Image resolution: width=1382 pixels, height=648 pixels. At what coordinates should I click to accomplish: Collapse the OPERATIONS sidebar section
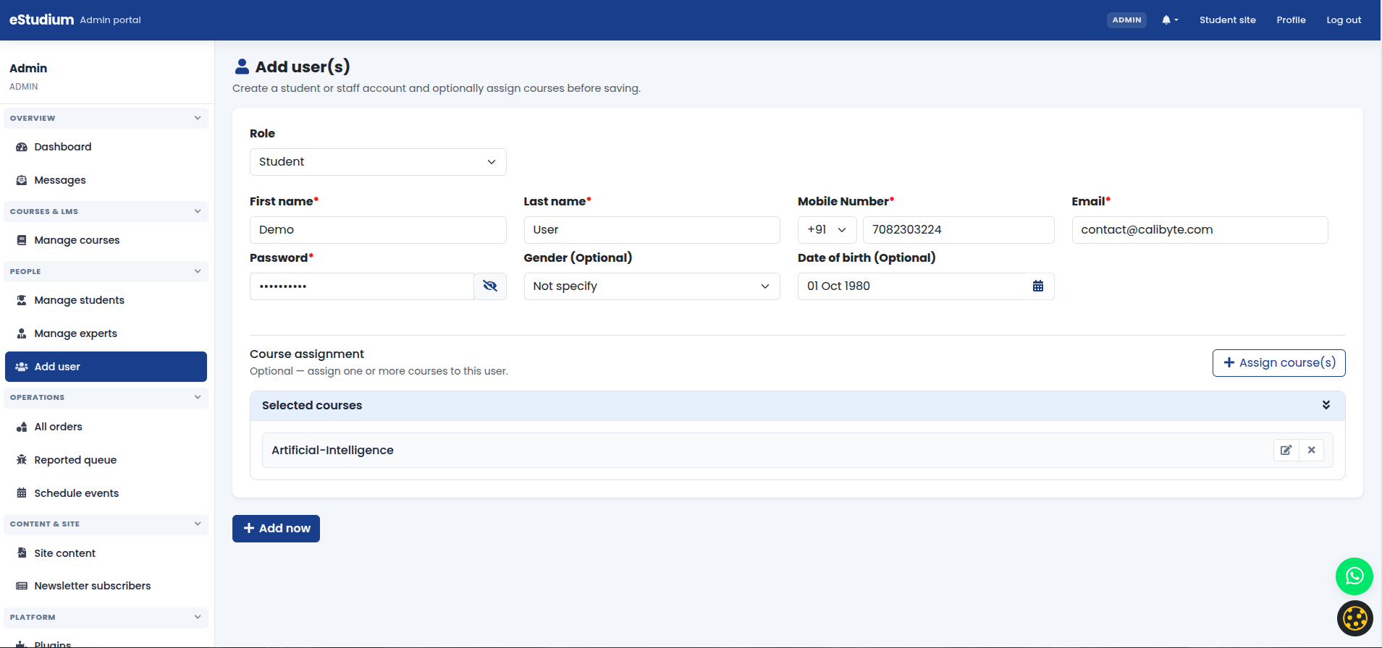click(106, 397)
